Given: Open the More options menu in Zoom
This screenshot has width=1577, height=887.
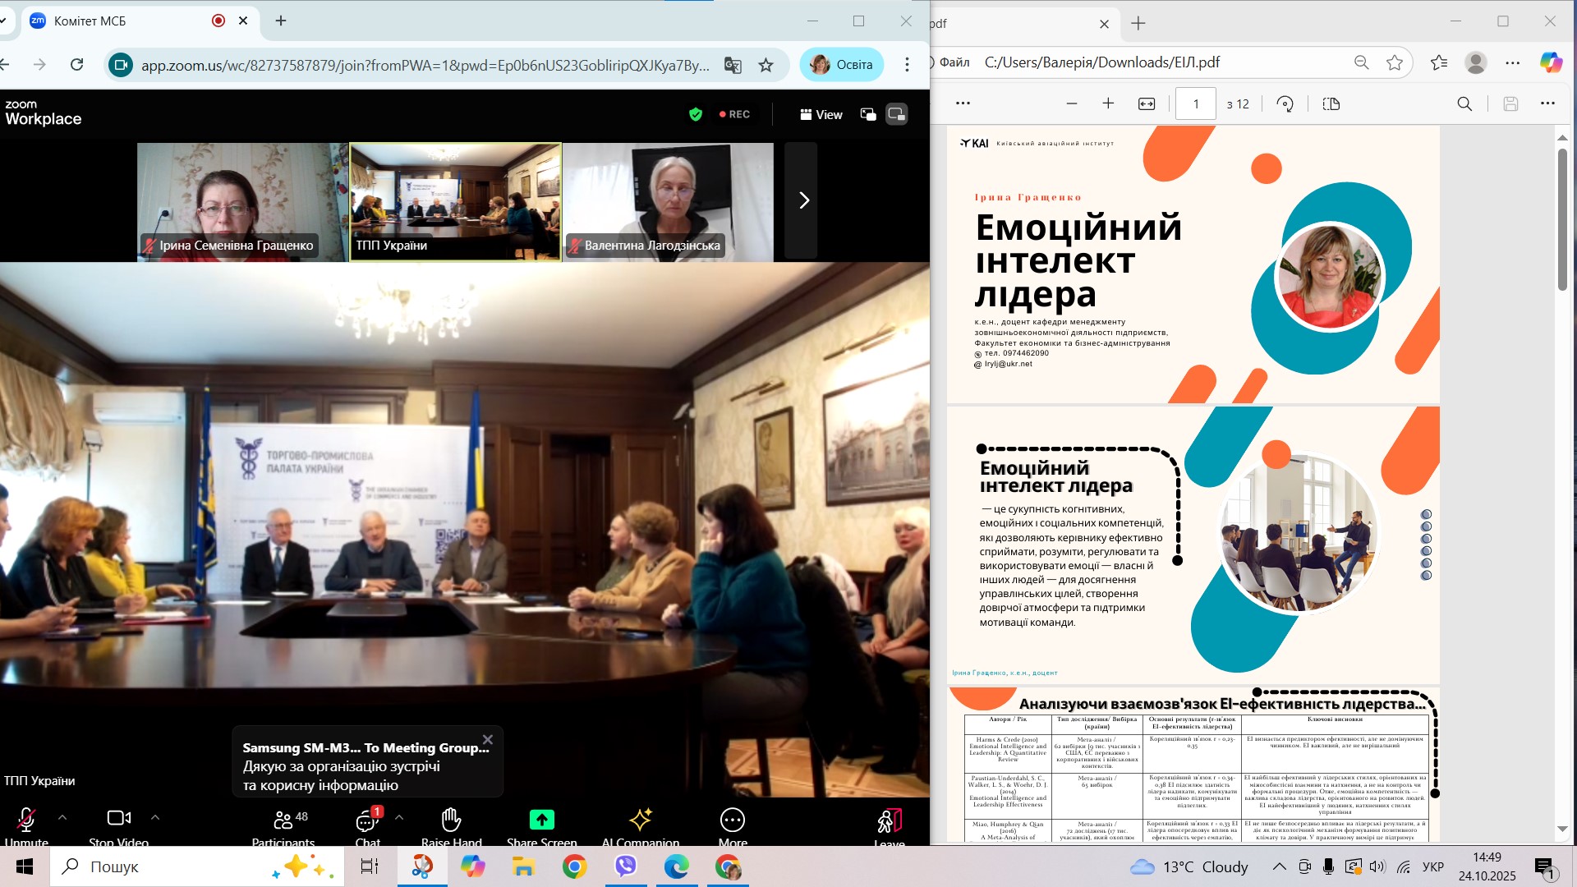Looking at the screenshot, I should tap(732, 820).
